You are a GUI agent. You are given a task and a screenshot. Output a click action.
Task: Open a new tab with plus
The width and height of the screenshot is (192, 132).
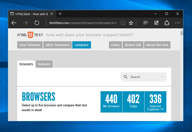click(60, 14)
